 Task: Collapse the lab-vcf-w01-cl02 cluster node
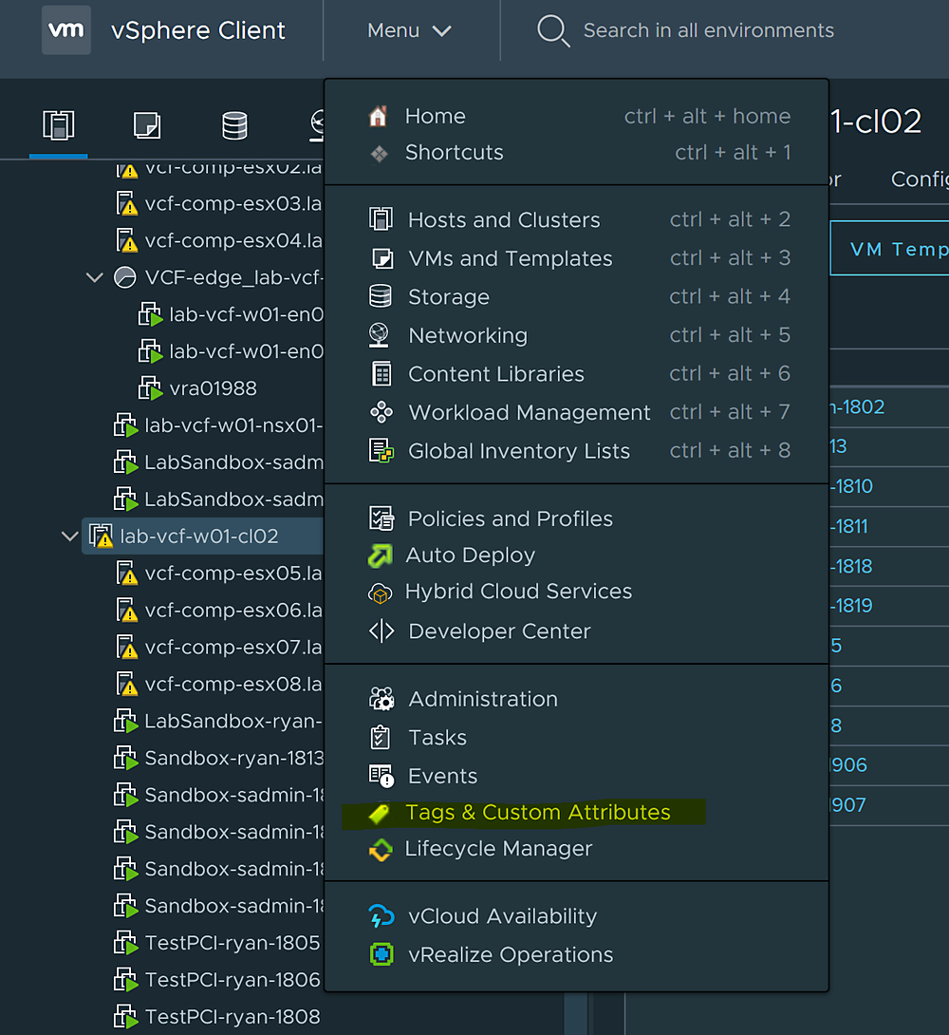click(69, 536)
